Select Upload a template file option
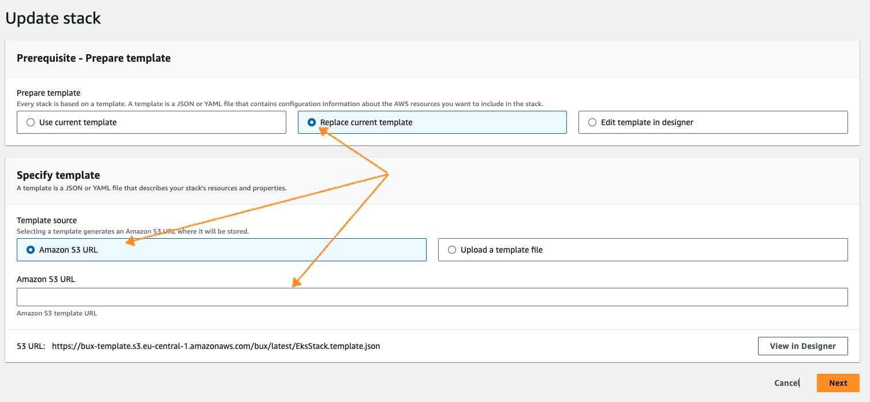Screen dimensions: 870x402 (643, 250)
